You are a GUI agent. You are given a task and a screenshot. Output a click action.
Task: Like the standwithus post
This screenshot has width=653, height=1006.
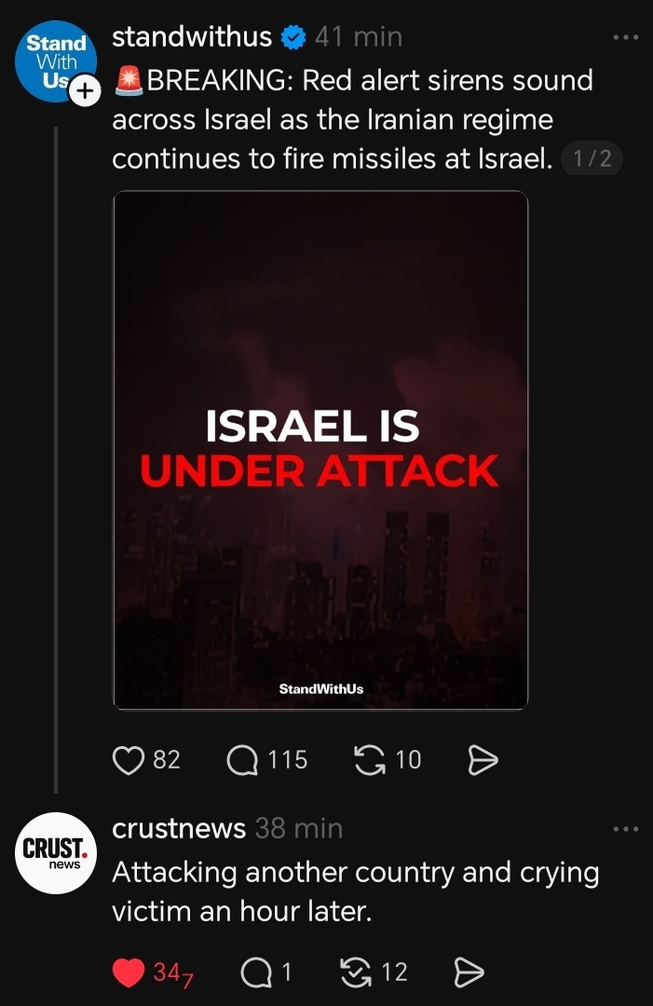(x=128, y=760)
